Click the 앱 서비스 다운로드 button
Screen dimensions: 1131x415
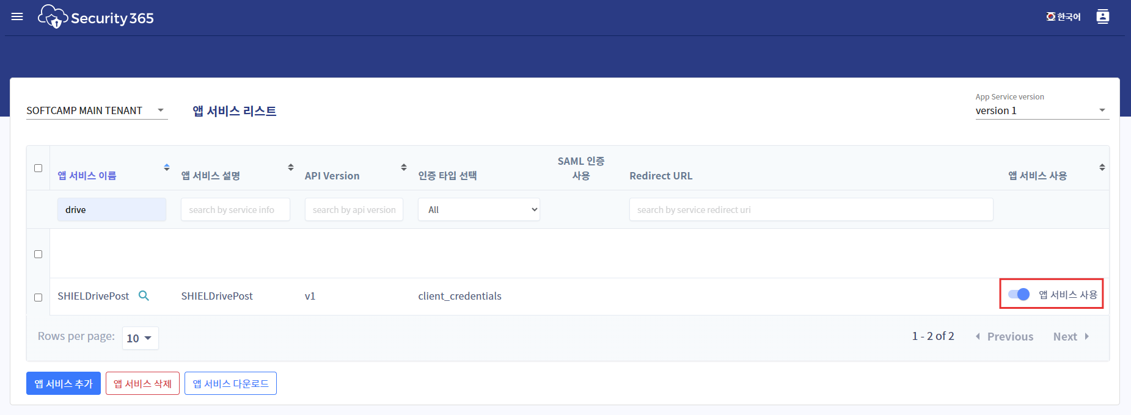pos(230,383)
